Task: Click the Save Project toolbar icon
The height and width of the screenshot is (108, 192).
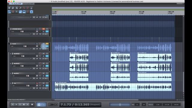Action: tap(17, 8)
